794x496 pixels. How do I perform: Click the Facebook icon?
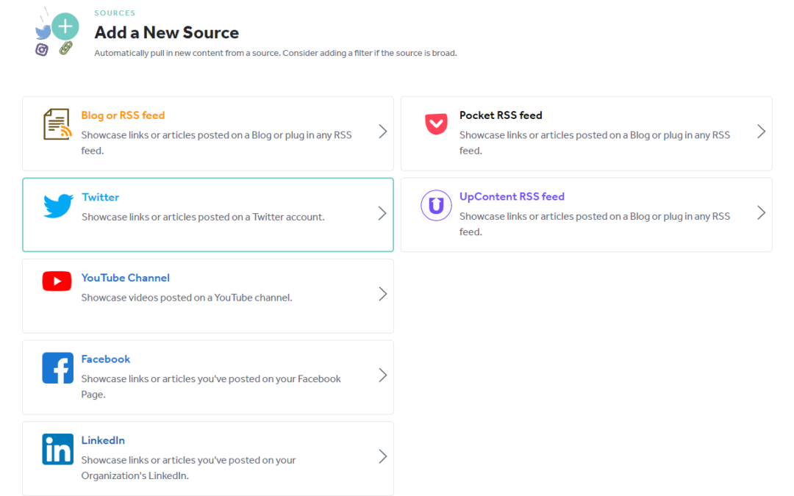click(x=57, y=369)
